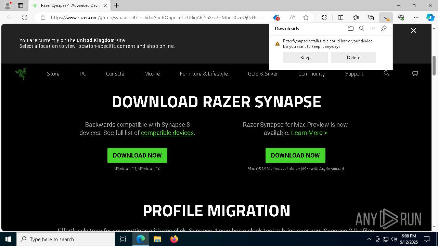Open Microsoft Edge taskbar icon

tap(141, 239)
